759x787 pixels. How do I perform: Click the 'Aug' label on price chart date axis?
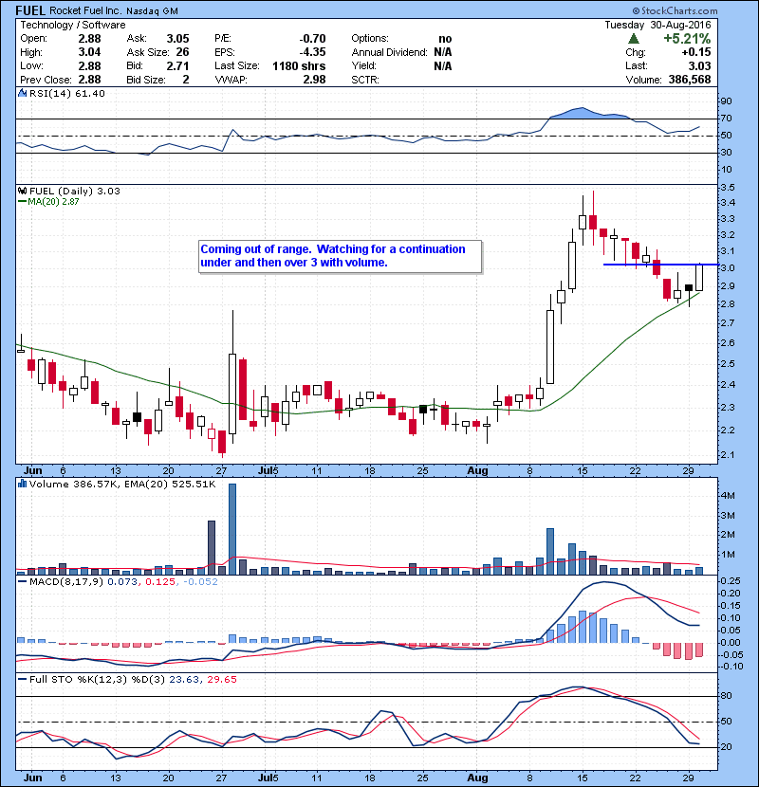(477, 471)
